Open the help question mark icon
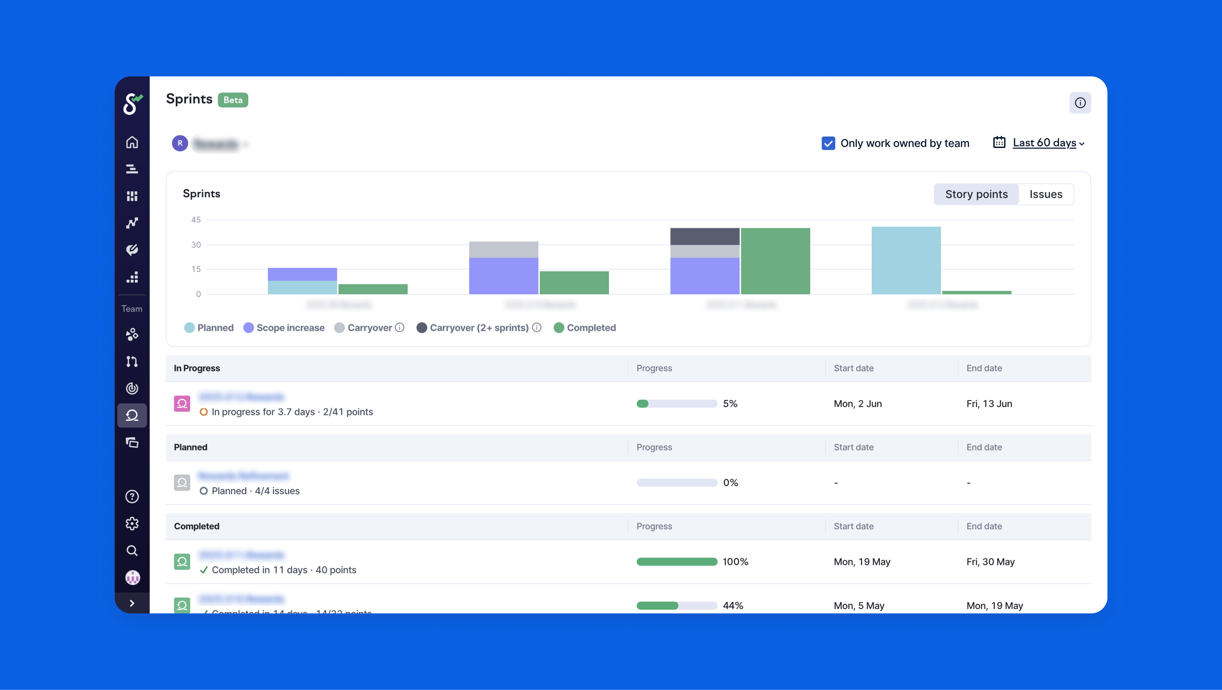This screenshot has height=690, width=1222. (x=132, y=496)
